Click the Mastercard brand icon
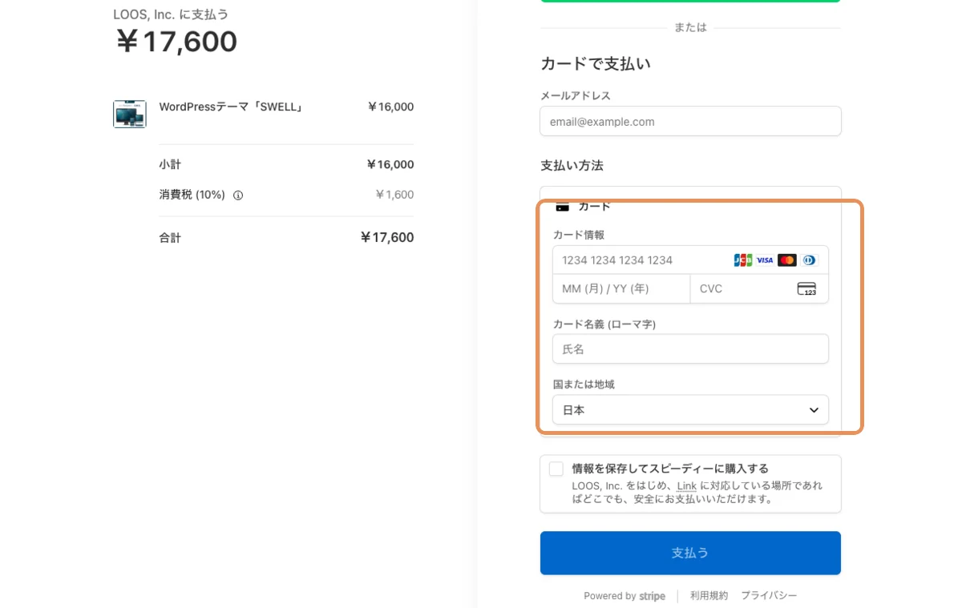This screenshot has height=608, width=962. pyautogui.click(x=787, y=260)
